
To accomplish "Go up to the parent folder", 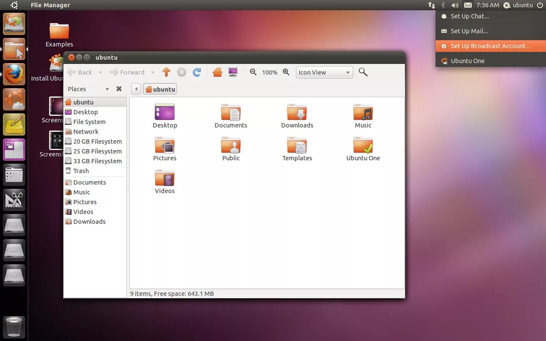I will 166,72.
